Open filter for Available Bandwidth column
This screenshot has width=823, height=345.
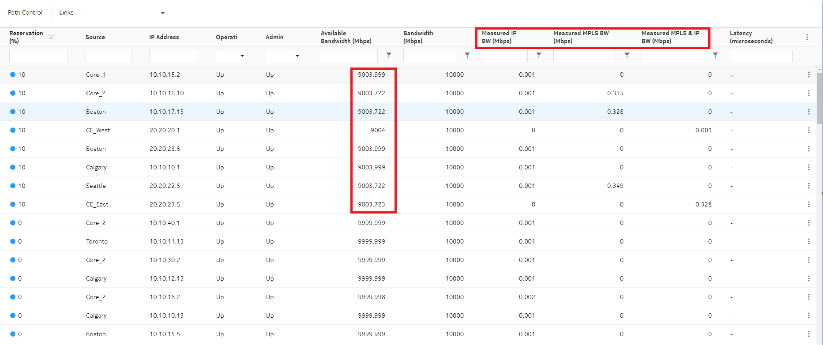click(389, 56)
